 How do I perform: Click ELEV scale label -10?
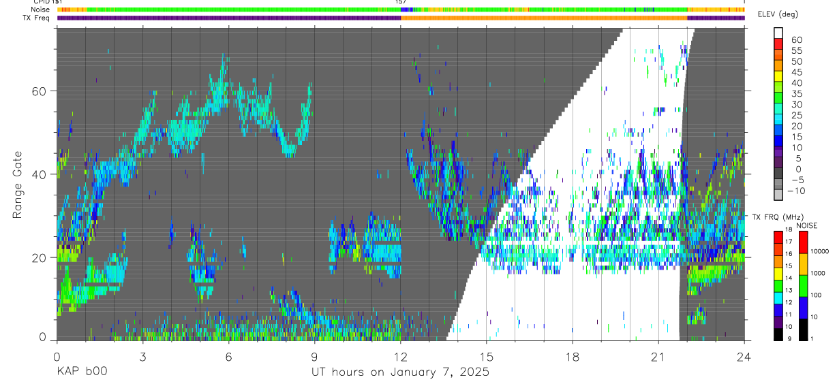795,190
